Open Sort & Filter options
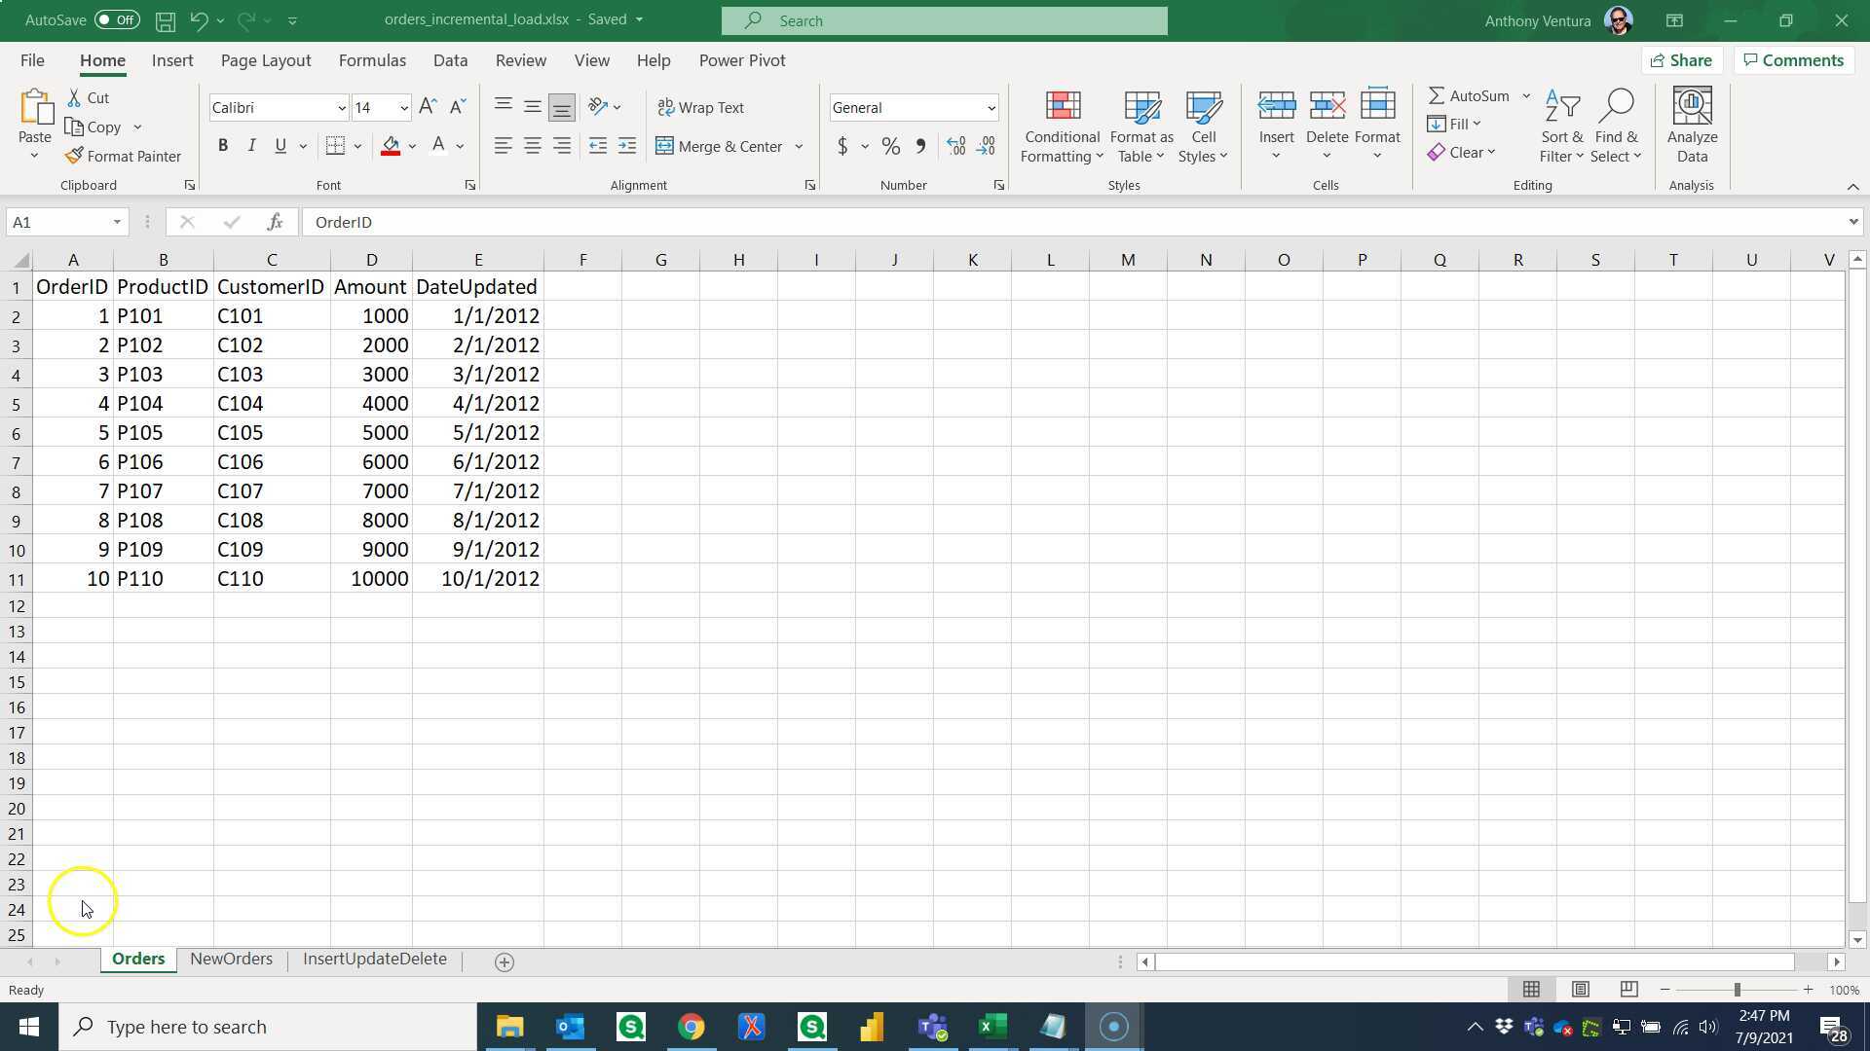Viewport: 1870px width, 1051px height. point(1560,125)
